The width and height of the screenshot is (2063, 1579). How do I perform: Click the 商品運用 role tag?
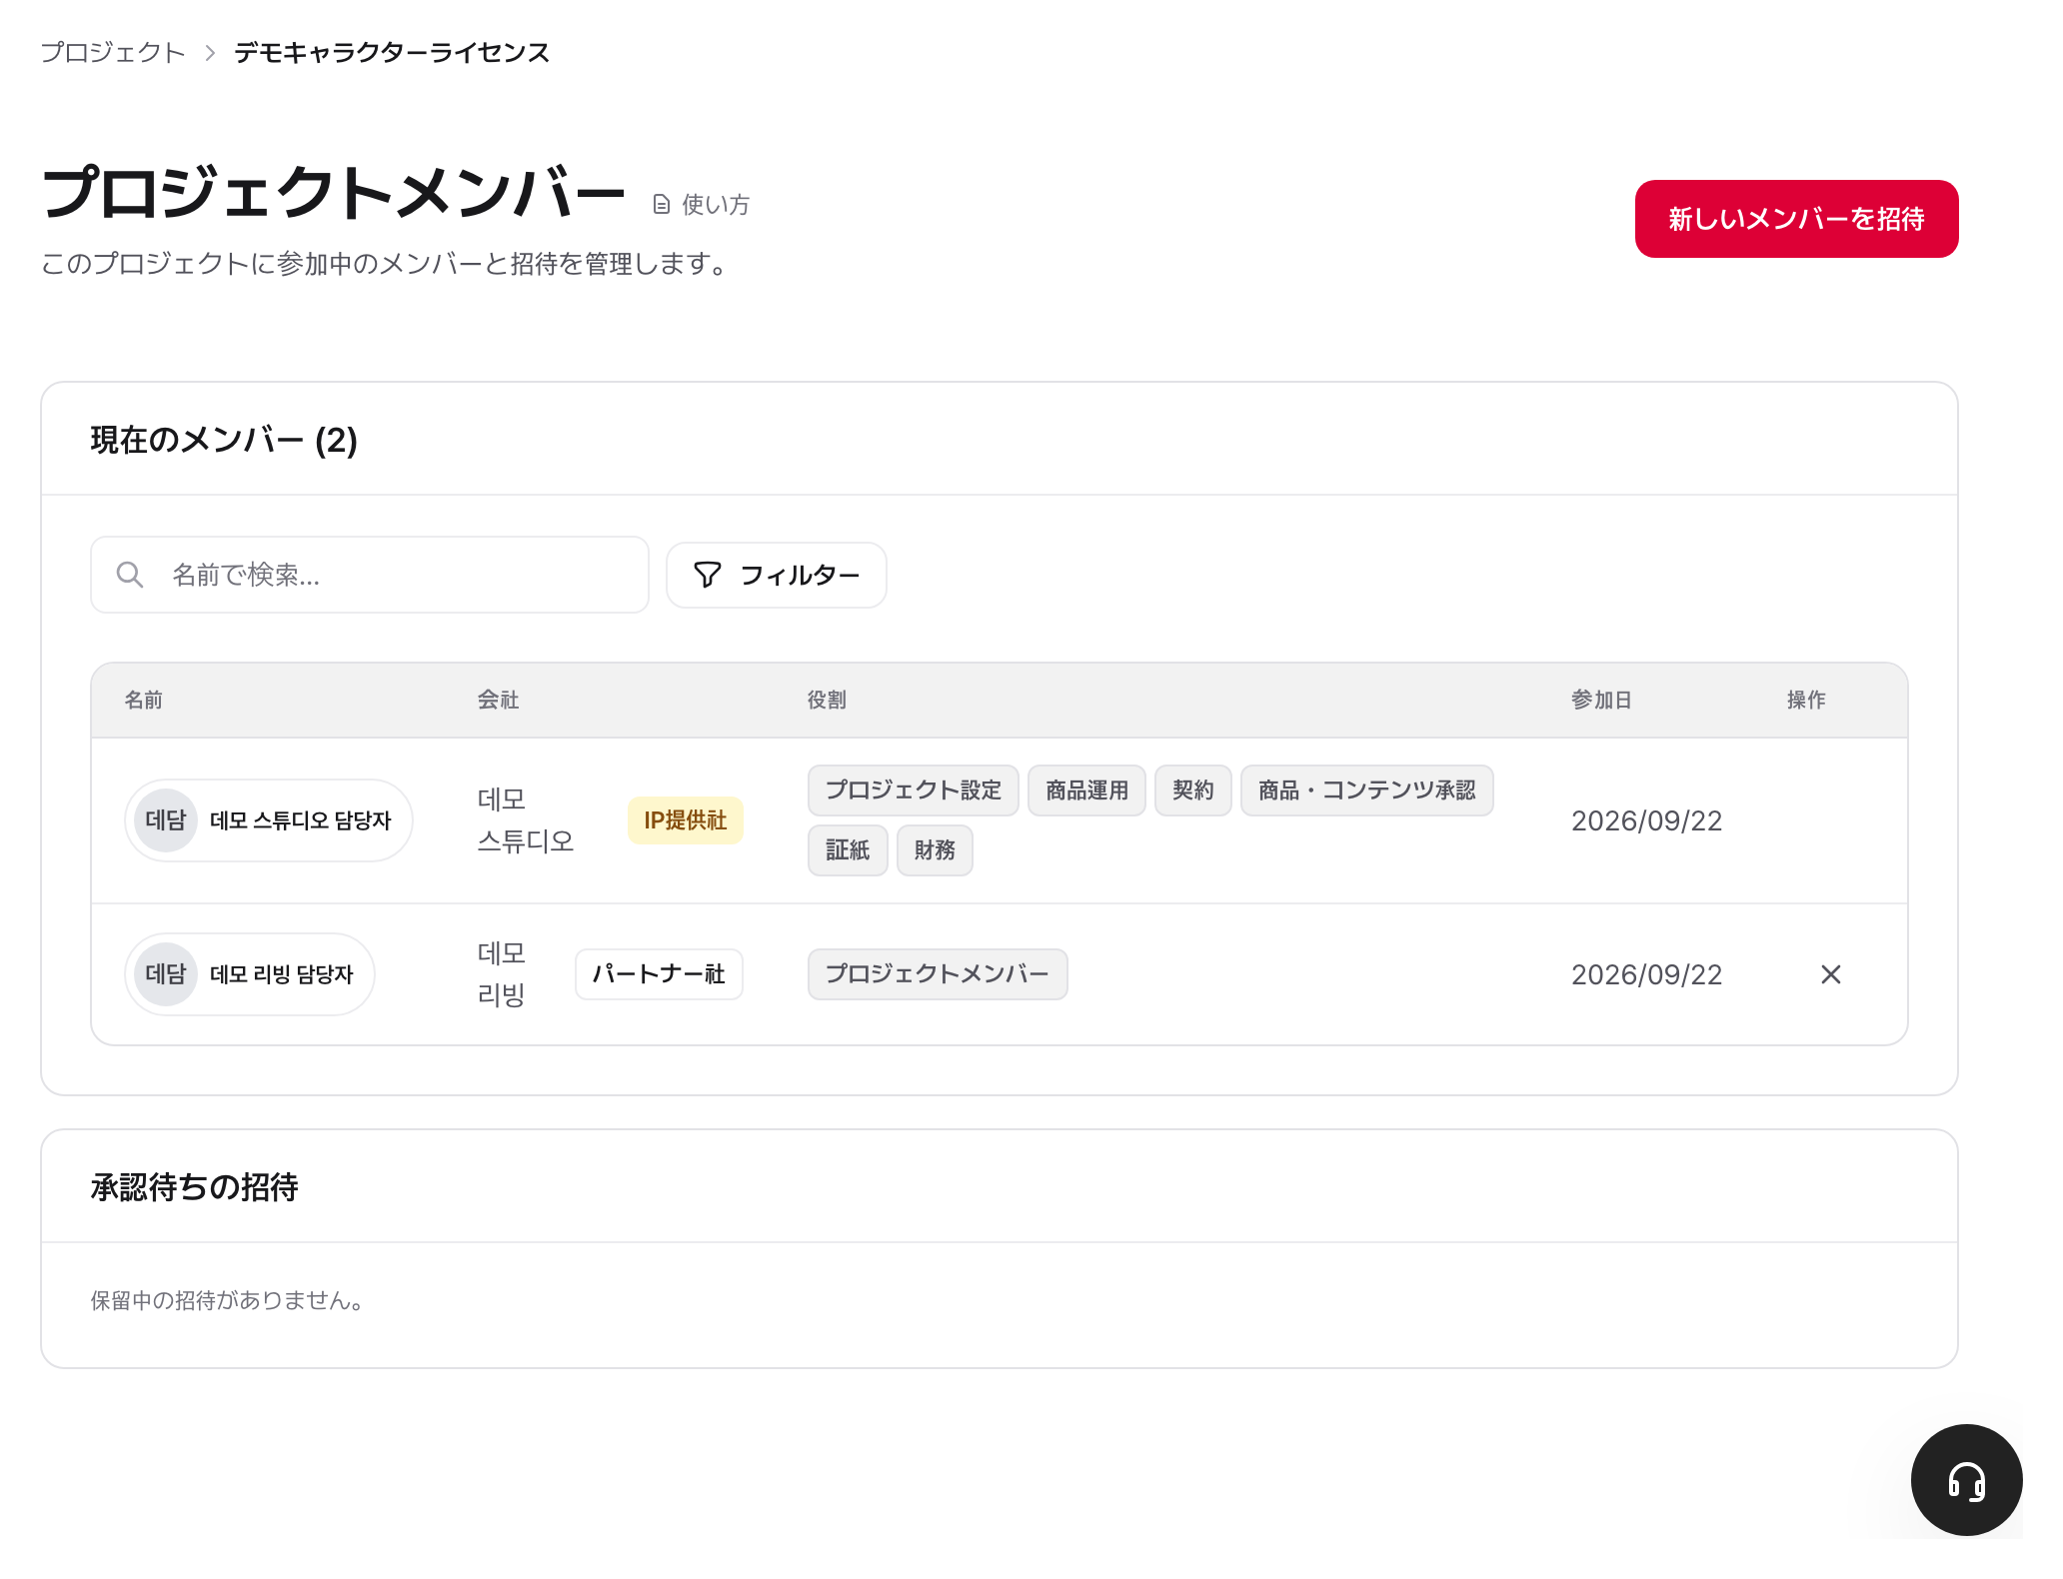click(1086, 790)
